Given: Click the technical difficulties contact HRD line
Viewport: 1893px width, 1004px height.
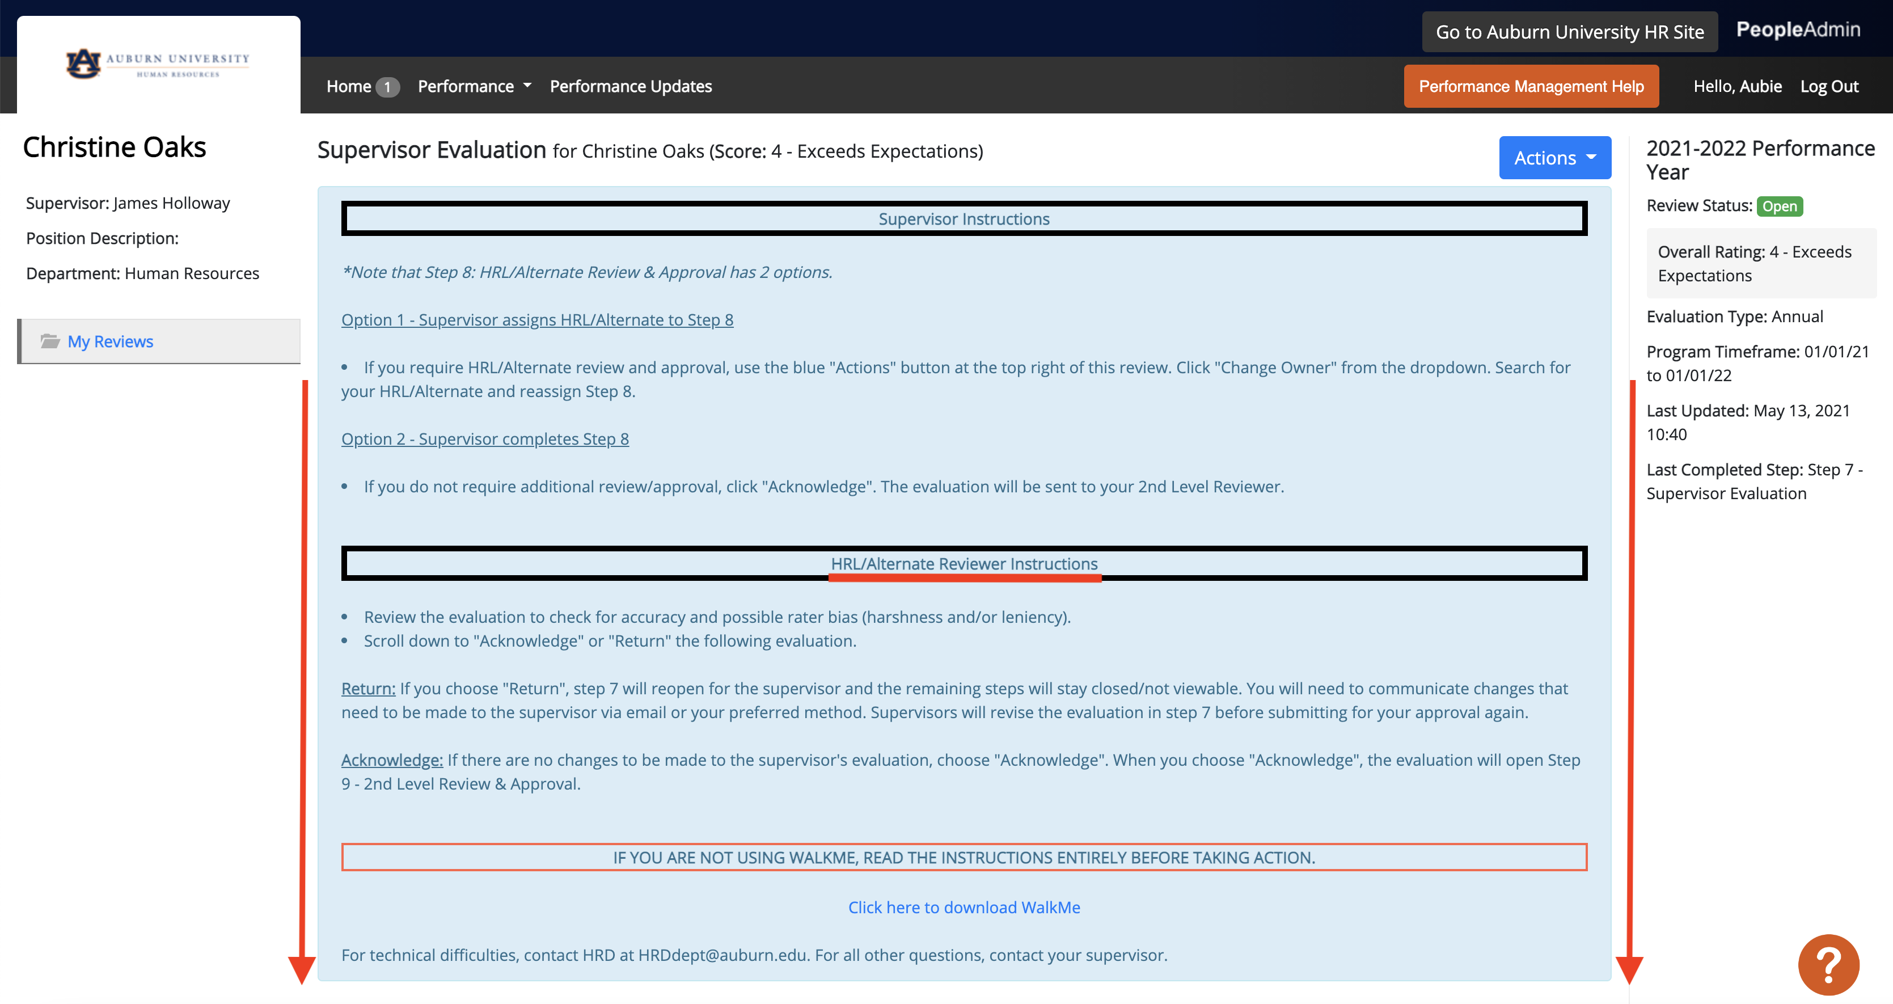Looking at the screenshot, I should click(x=754, y=955).
